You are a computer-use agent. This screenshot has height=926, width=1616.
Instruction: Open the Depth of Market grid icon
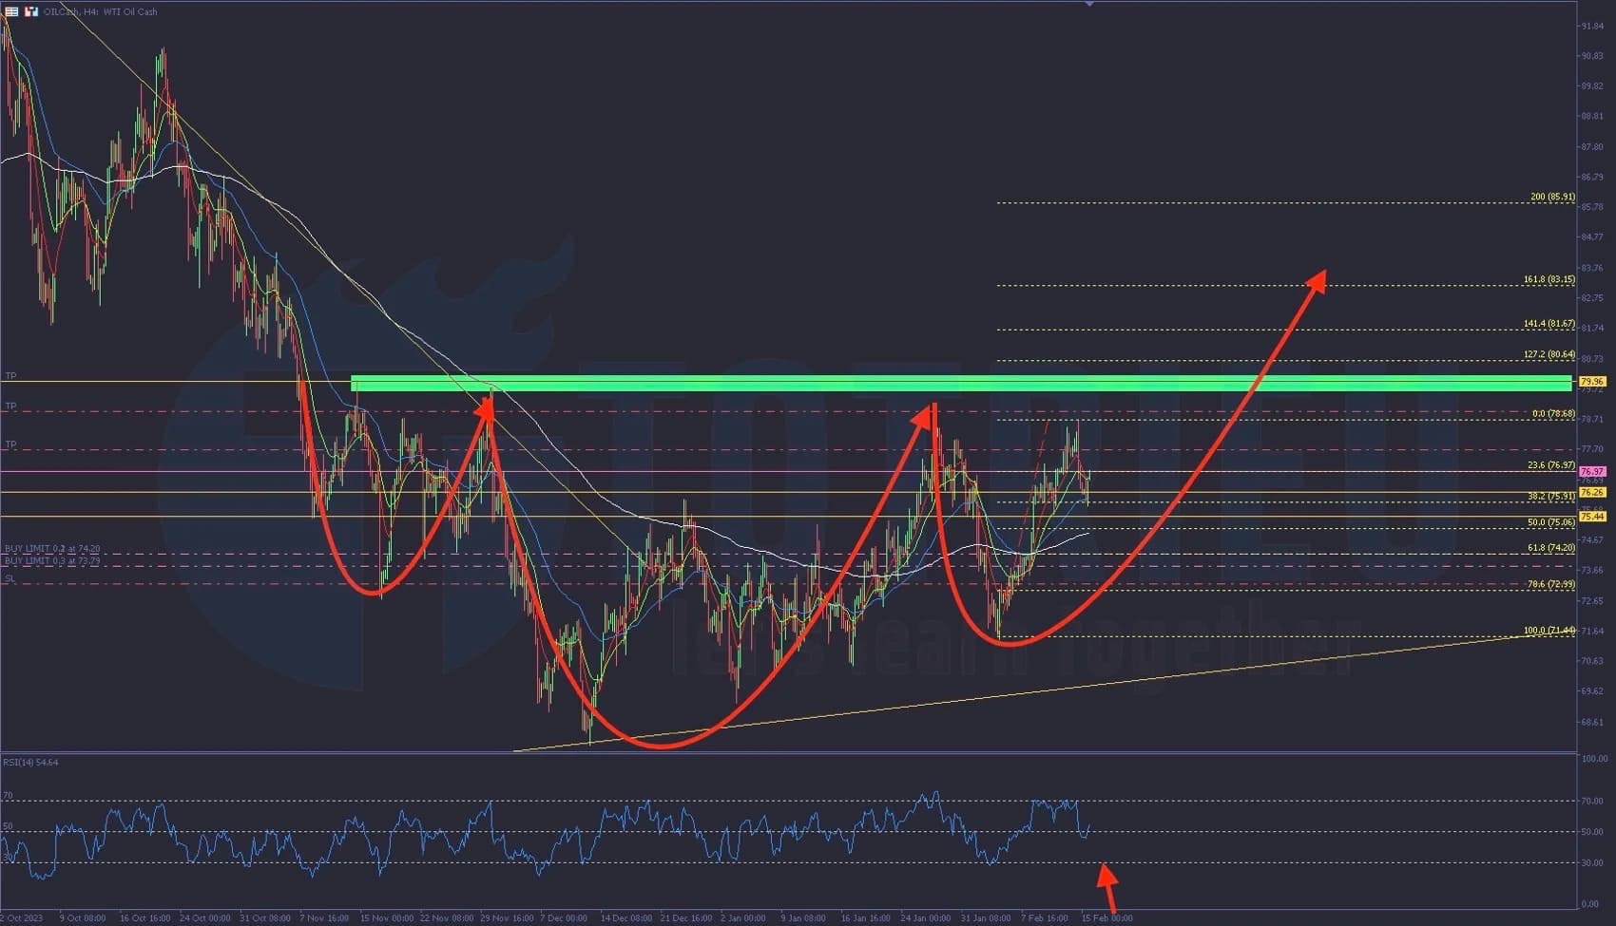coord(11,11)
